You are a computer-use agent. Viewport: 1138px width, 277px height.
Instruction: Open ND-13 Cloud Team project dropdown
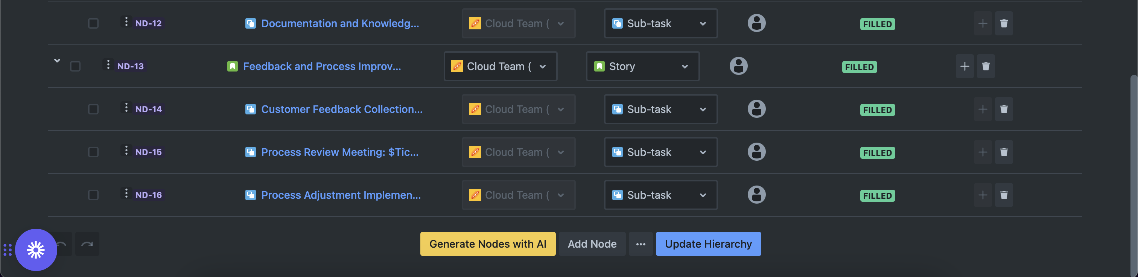pyautogui.click(x=500, y=66)
